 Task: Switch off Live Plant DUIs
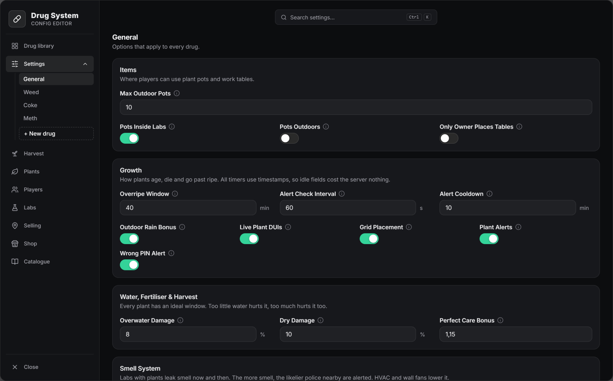click(249, 239)
